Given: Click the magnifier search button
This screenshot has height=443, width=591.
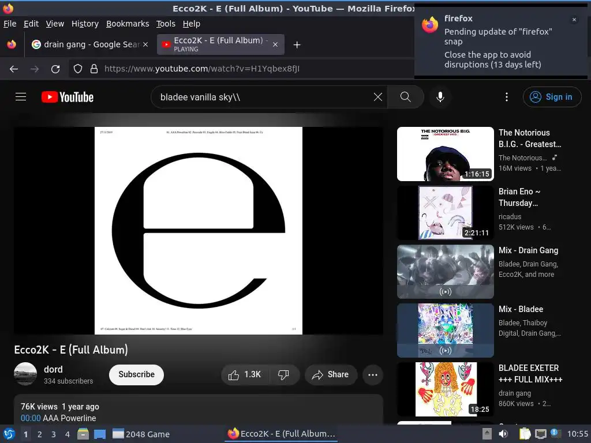Looking at the screenshot, I should point(406,97).
